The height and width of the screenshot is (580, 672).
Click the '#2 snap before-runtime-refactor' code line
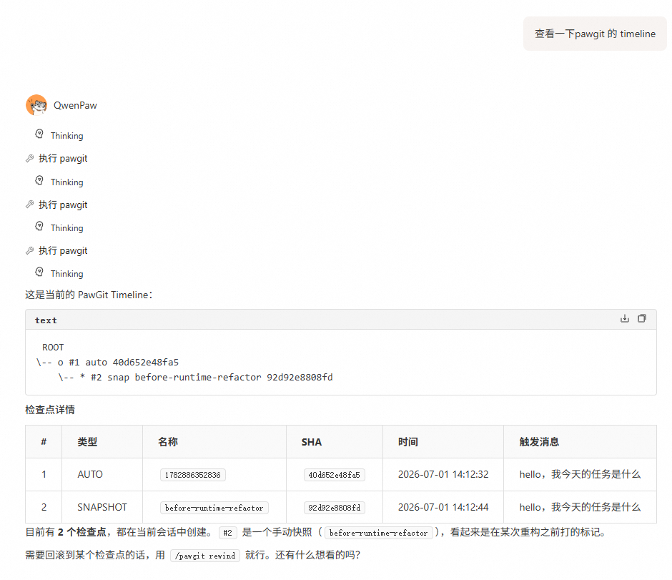(x=195, y=377)
